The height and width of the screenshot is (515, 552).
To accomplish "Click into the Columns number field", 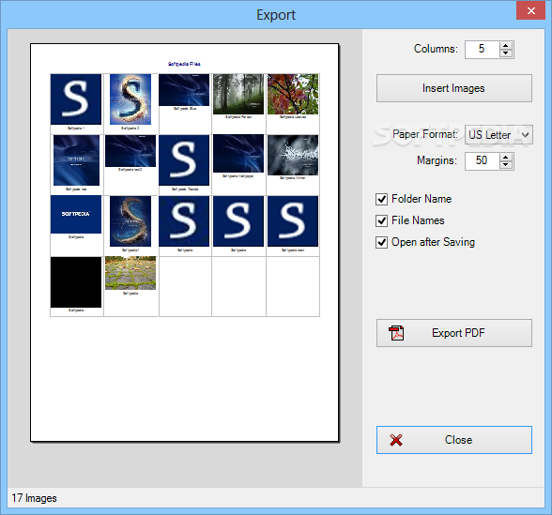I will point(482,49).
